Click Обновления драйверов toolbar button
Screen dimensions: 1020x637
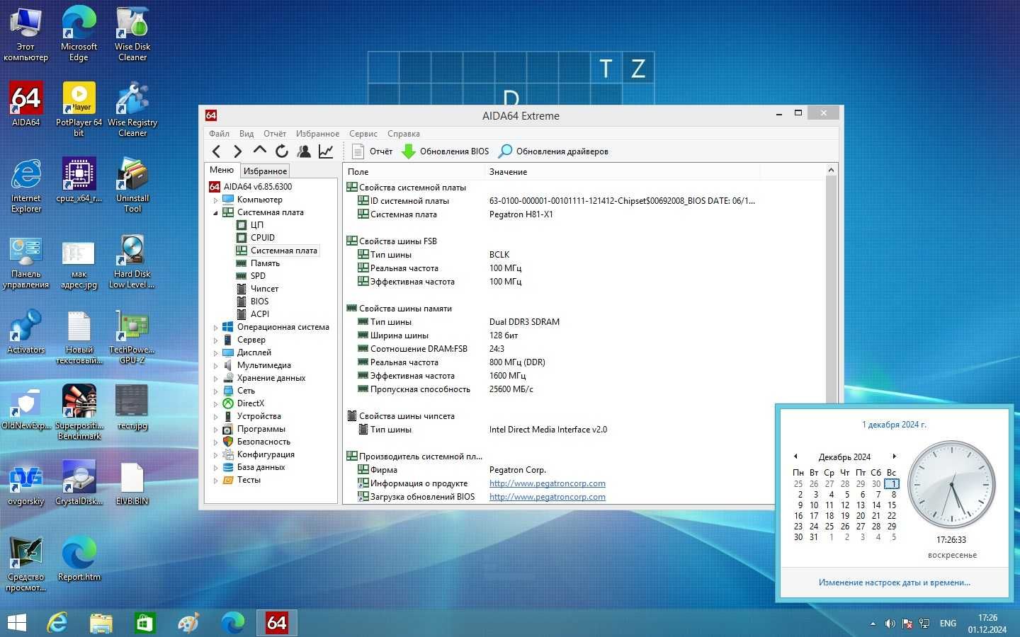[553, 151]
